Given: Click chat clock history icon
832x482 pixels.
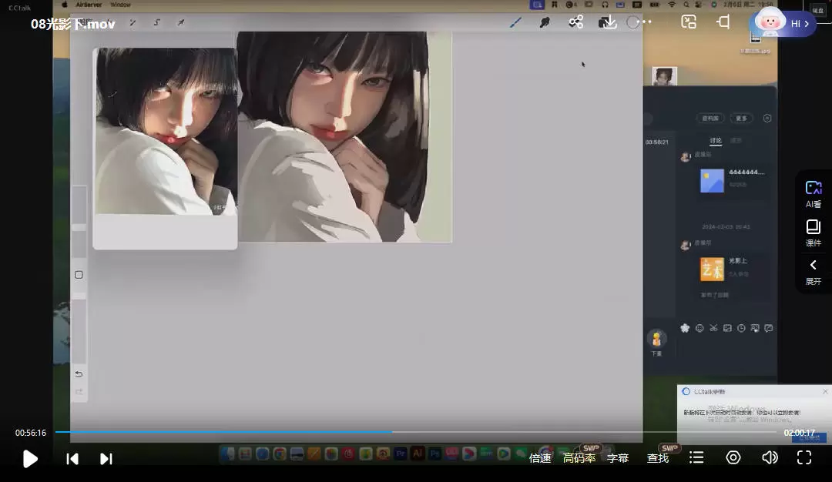Looking at the screenshot, I should 741,328.
